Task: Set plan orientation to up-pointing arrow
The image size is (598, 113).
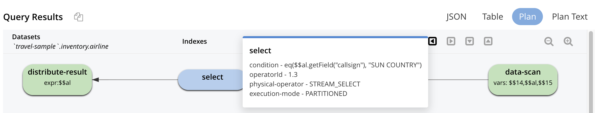Action: pos(488,41)
